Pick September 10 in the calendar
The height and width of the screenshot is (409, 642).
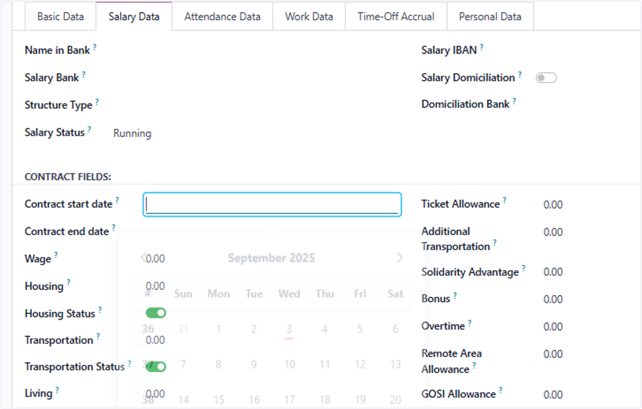[x=289, y=365]
